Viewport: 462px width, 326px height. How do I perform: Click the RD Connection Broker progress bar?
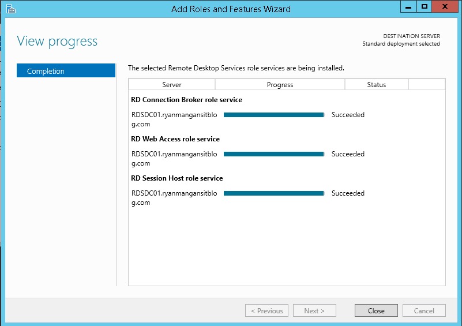pos(274,115)
